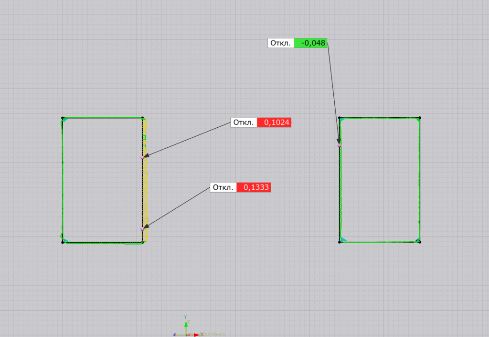Click top-right corner point of left rectangle

coord(142,118)
